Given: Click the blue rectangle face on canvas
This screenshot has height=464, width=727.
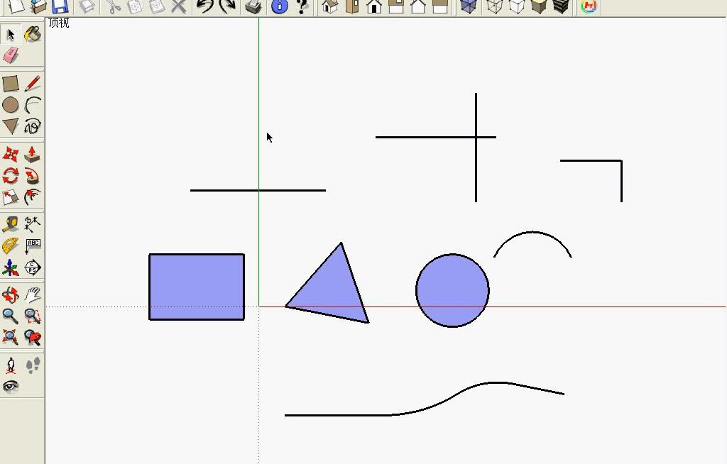Looking at the screenshot, I should (197, 287).
